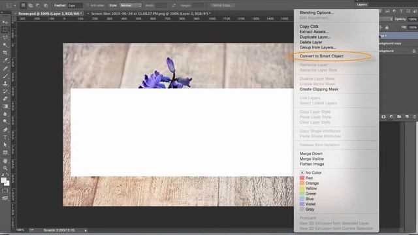Screen dimensions: 418x235
Task: Create a new layer icon
Action: (407, 117)
